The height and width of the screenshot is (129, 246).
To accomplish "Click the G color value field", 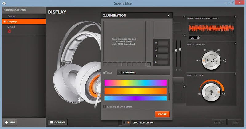I will tap(163, 49).
